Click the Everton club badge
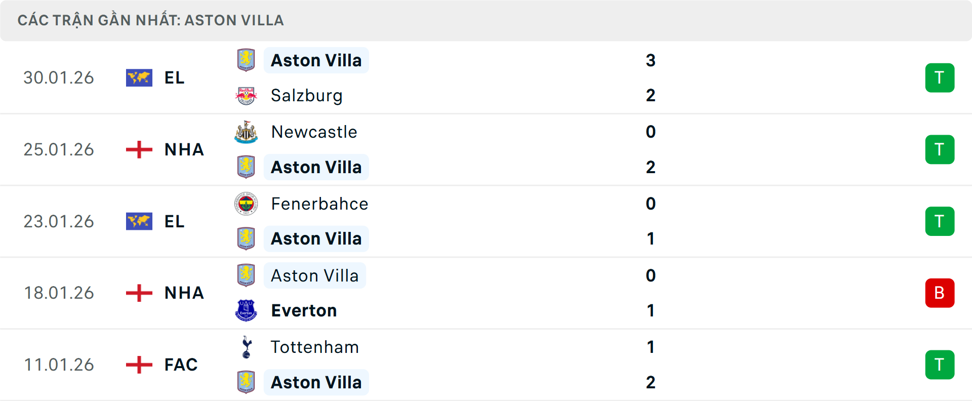Image resolution: width=972 pixels, height=401 pixels. pyautogui.click(x=247, y=310)
